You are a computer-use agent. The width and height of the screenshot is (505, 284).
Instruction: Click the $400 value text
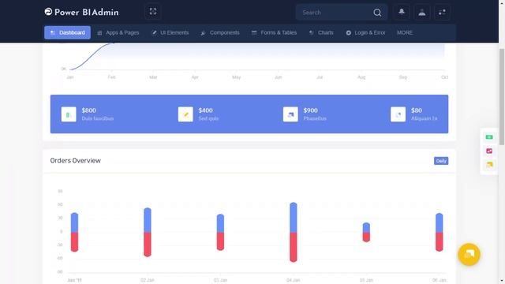click(x=205, y=110)
